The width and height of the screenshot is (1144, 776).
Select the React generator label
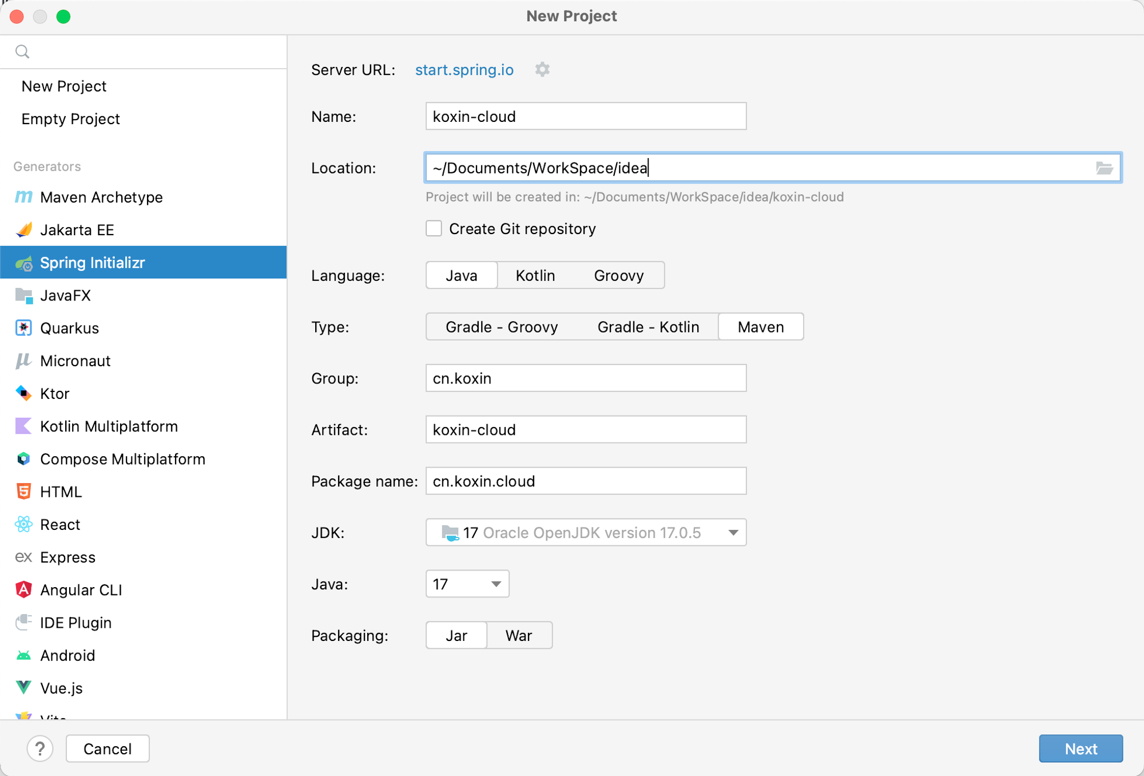coord(60,524)
